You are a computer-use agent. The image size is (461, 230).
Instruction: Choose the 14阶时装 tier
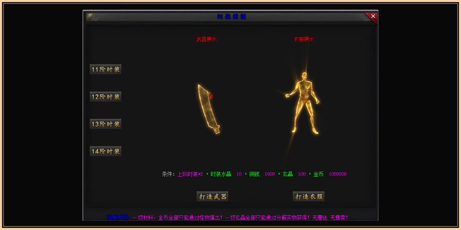pyautogui.click(x=106, y=151)
